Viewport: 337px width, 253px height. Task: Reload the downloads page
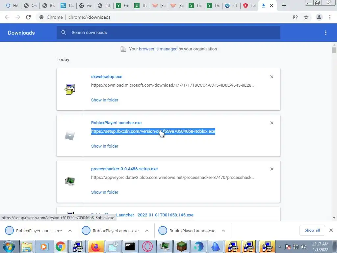coord(28,17)
